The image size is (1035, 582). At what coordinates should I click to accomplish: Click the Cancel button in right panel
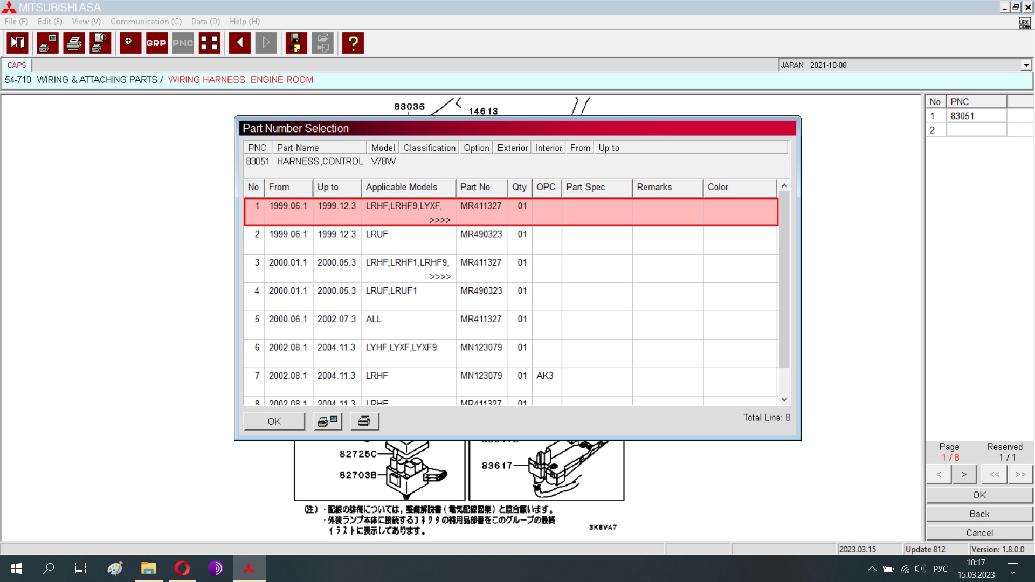click(x=979, y=532)
